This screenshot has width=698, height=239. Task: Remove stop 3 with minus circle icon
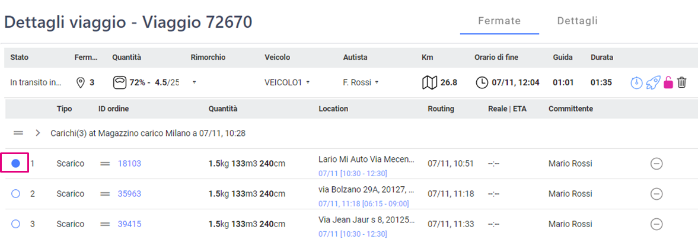tap(656, 224)
